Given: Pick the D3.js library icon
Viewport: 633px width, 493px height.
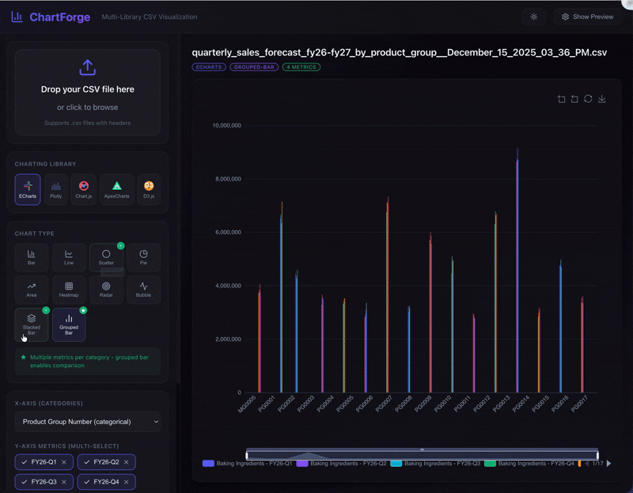Looking at the screenshot, I should (x=148, y=189).
